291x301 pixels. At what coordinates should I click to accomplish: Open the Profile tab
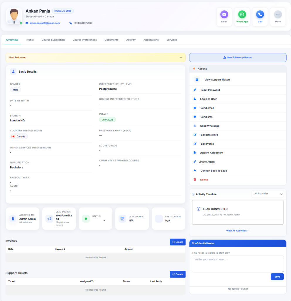[30, 40]
